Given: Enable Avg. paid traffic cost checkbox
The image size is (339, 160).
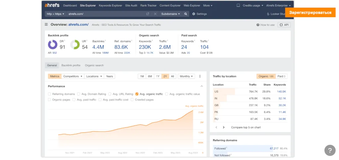Looking at the screenshot, I should (x=100, y=100).
